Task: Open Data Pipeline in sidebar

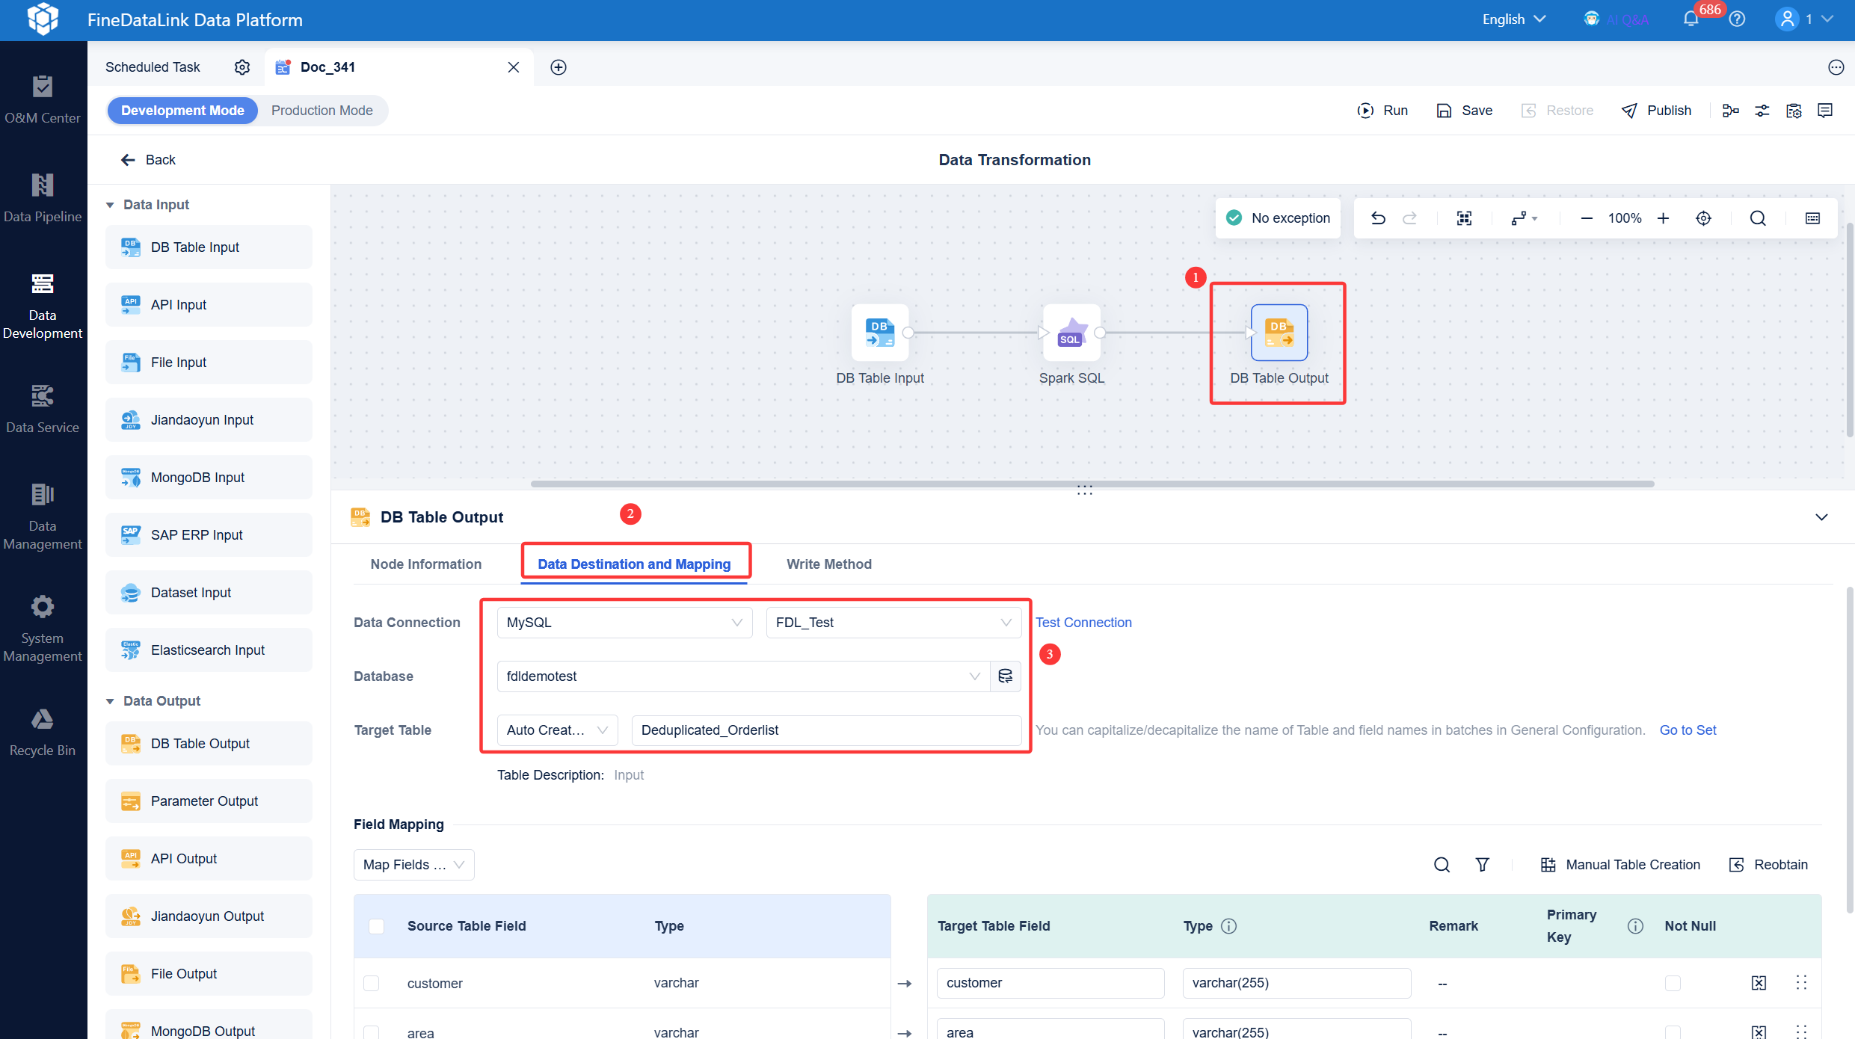Action: coord(43,198)
